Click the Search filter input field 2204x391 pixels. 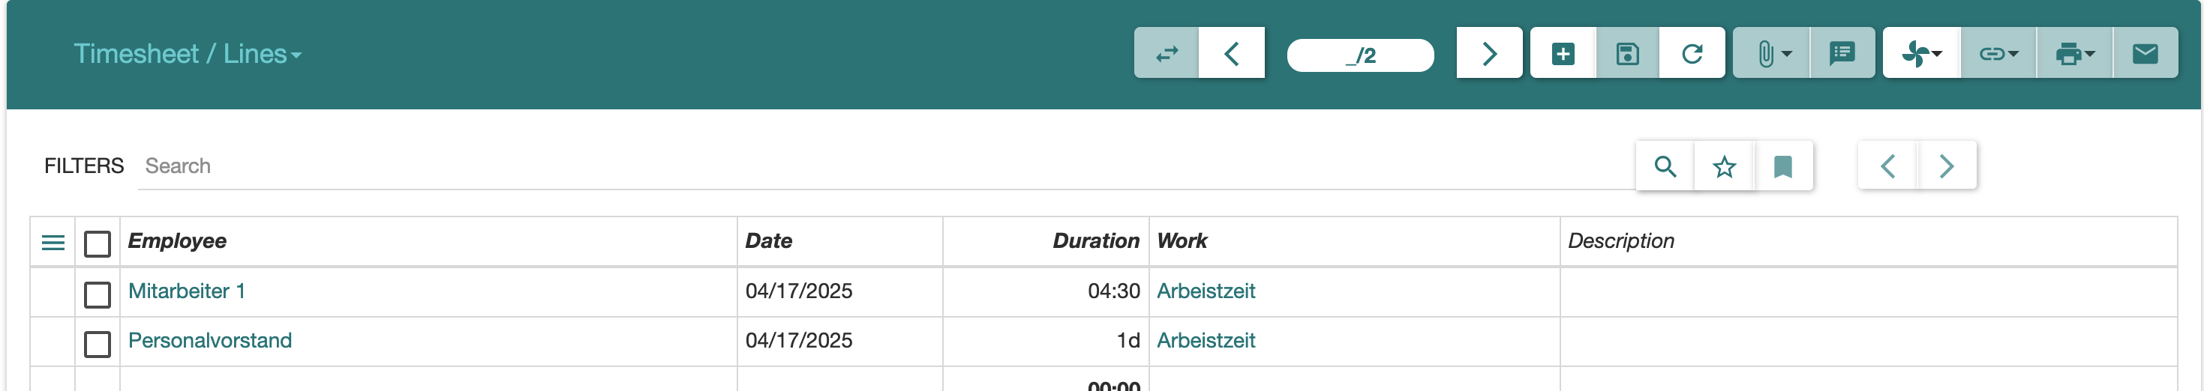click(885, 166)
